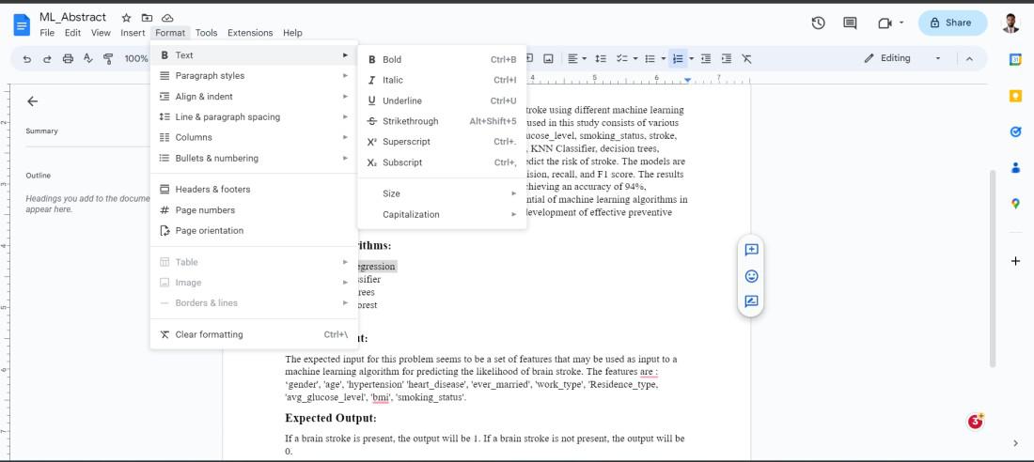The width and height of the screenshot is (1034, 462).
Task: Open the File menu
Action: pos(47,33)
